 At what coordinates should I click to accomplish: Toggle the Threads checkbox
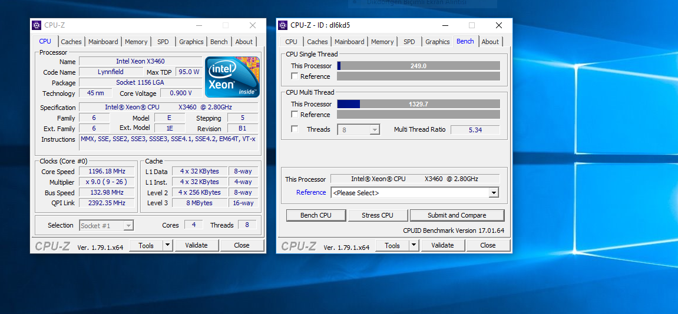295,129
